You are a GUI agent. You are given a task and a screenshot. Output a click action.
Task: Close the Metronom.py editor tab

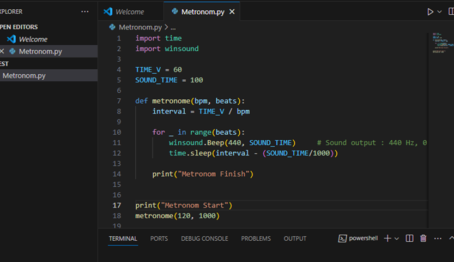232,11
